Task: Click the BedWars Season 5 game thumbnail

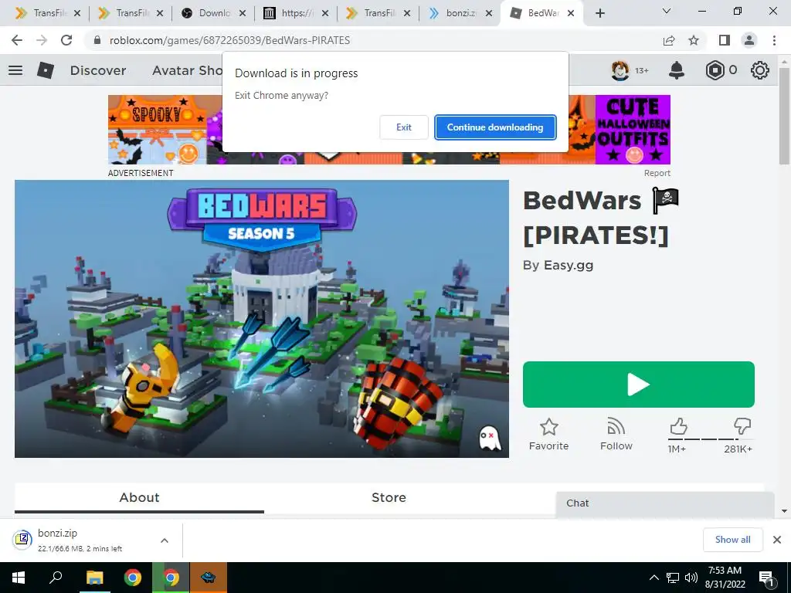Action: pyautogui.click(x=261, y=319)
